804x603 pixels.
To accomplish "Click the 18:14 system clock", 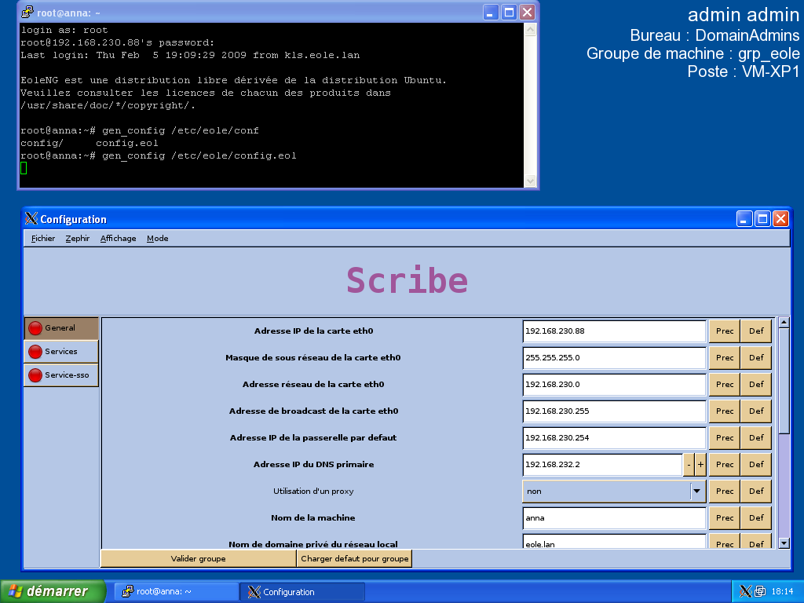I will (782, 592).
